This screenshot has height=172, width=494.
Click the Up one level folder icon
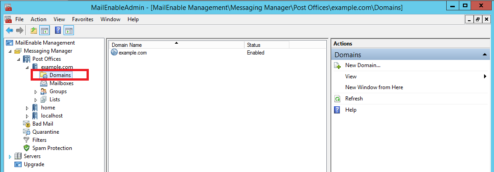point(33,31)
